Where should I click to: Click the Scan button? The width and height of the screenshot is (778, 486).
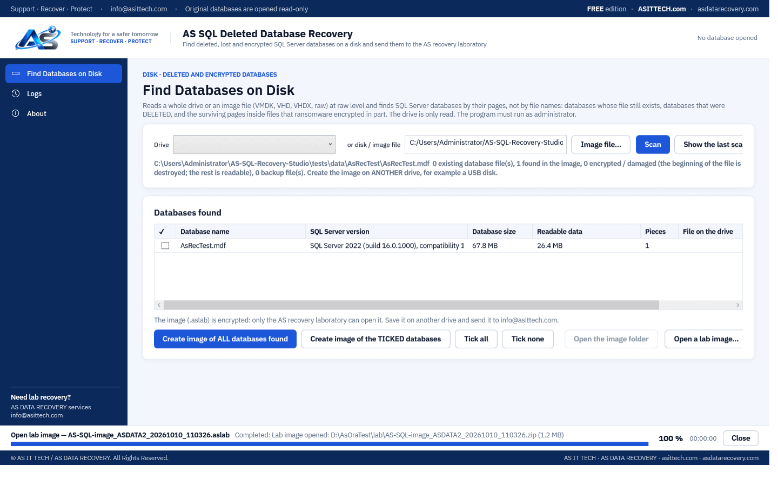click(x=653, y=145)
